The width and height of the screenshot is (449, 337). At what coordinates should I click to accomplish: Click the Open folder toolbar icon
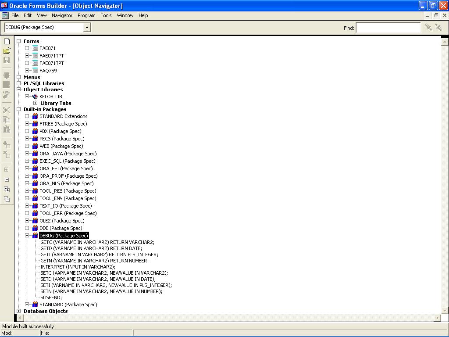coord(7,51)
